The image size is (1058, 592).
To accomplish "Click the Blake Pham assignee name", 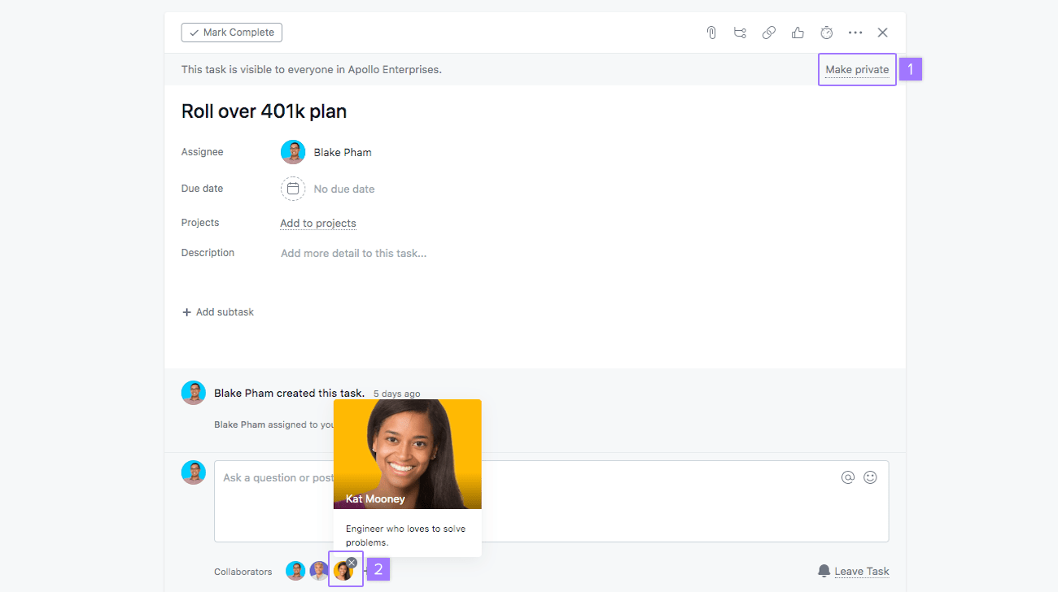I will pos(343,152).
